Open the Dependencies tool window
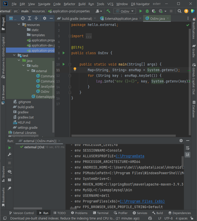Screen dimensions: 197x221 click(x=180, y=213)
